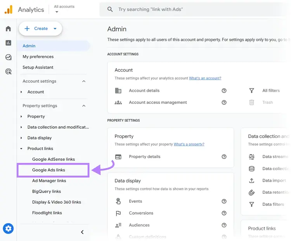
Task: Click the Audiences people icon
Action: 118,225
